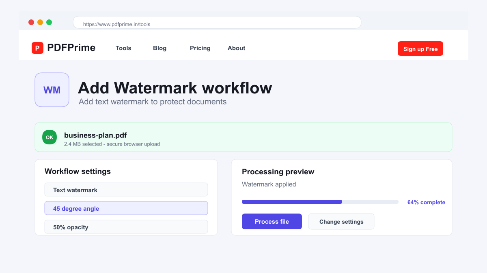Select the 50% opacity option

[126, 227]
